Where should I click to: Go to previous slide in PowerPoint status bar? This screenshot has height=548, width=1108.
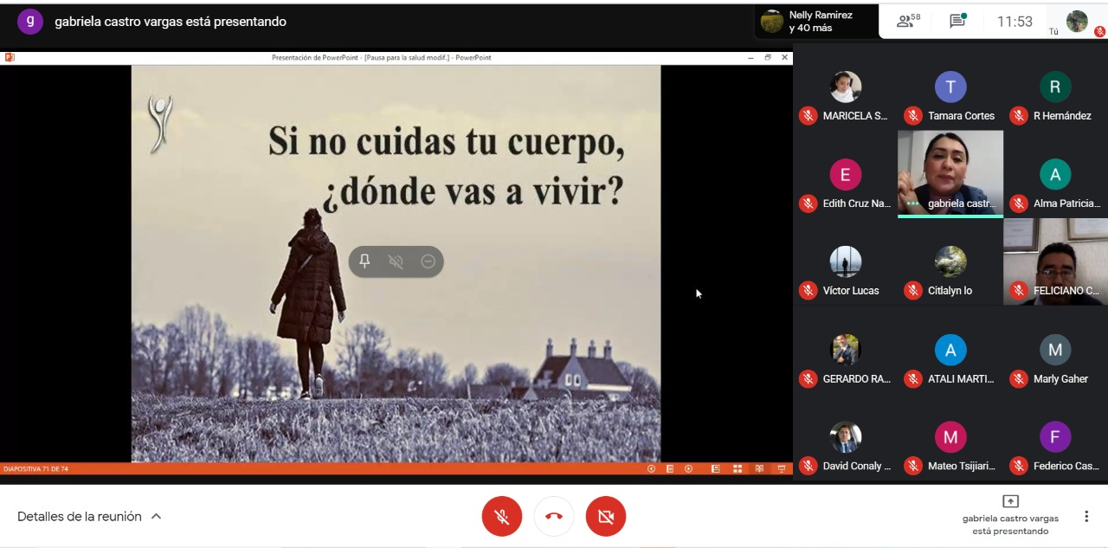(x=651, y=469)
